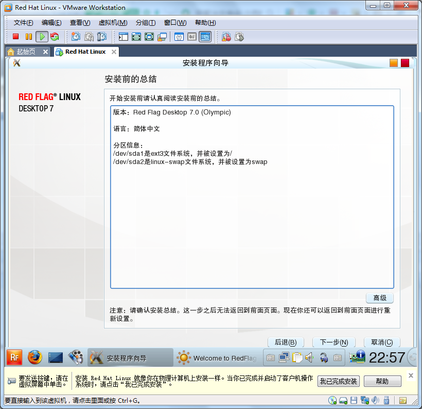Click the 我已完成安装 button

(338, 381)
